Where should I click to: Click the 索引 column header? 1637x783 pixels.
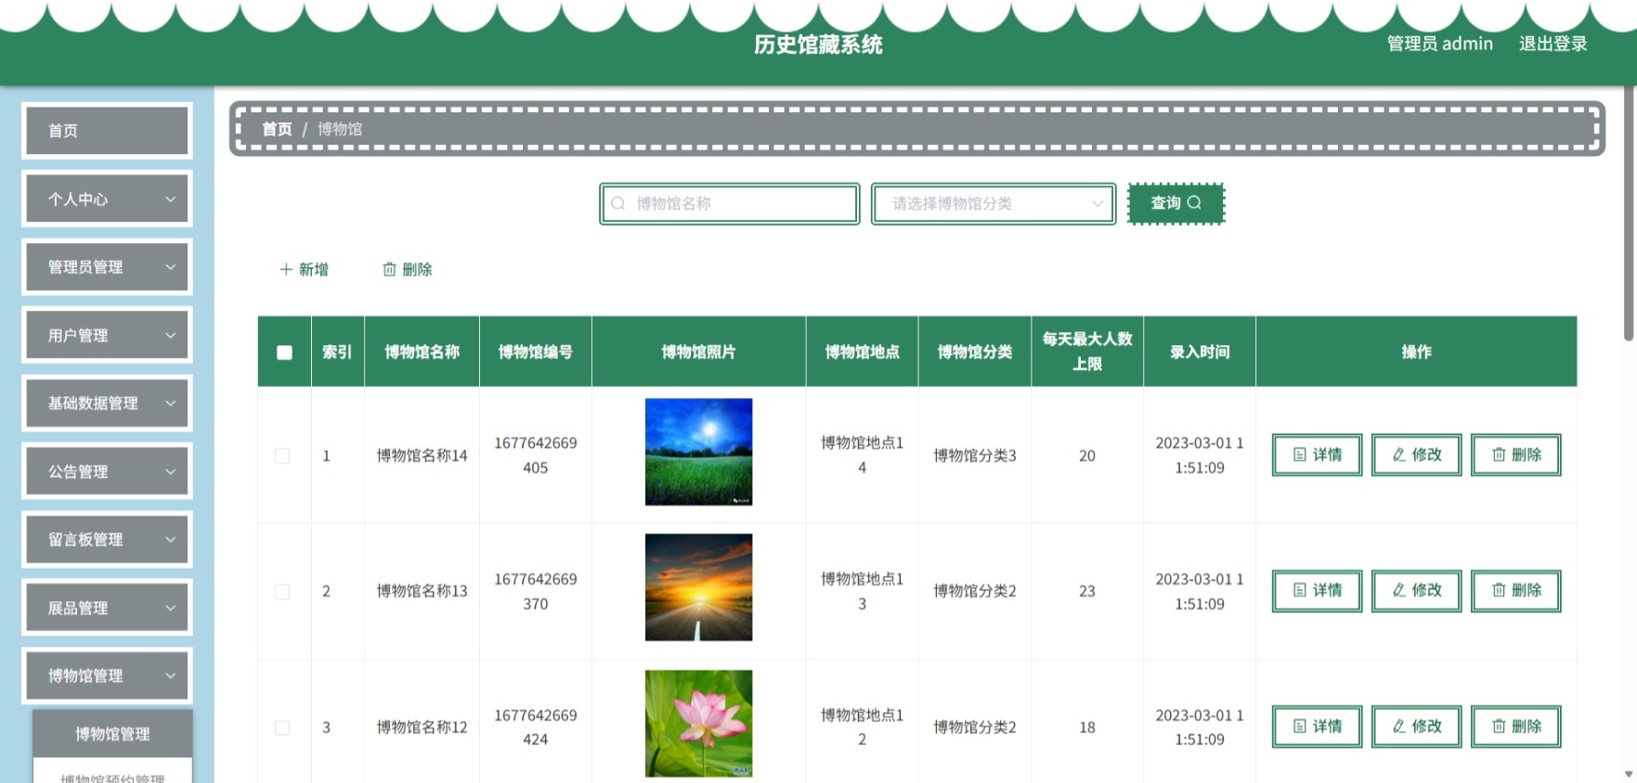337,352
